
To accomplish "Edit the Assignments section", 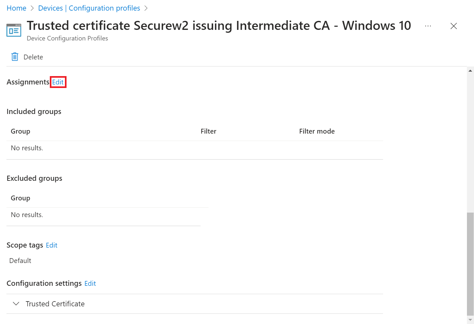I will tap(58, 82).
